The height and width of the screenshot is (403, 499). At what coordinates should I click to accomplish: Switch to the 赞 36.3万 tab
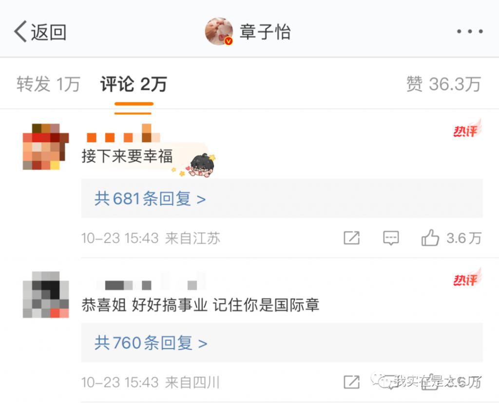(x=443, y=84)
